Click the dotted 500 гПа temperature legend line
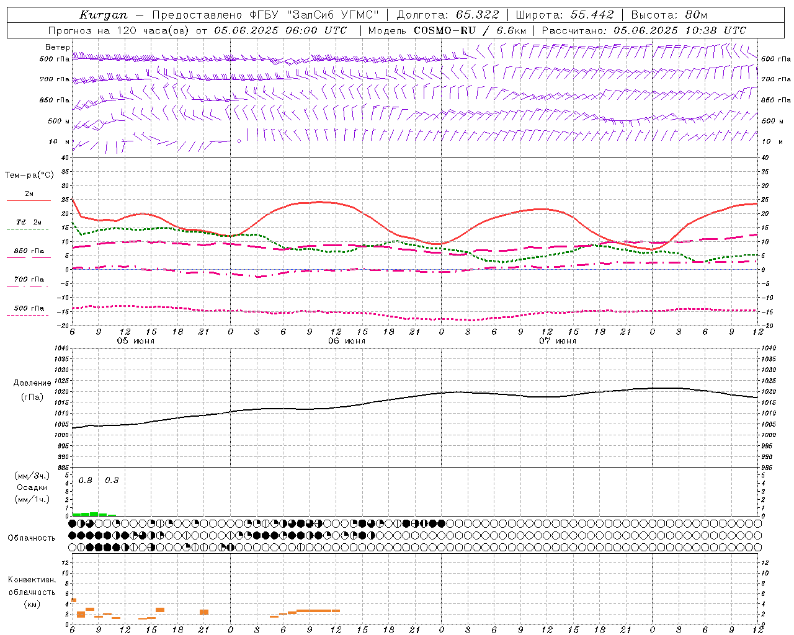The height and width of the screenshot is (635, 794). [x=27, y=316]
